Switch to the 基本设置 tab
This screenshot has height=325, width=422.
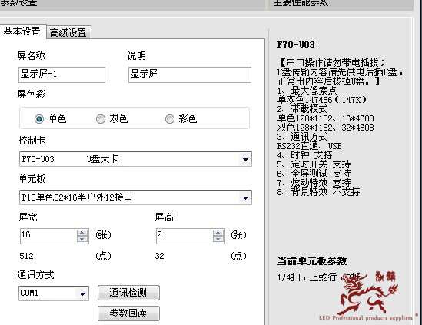[x=22, y=32]
